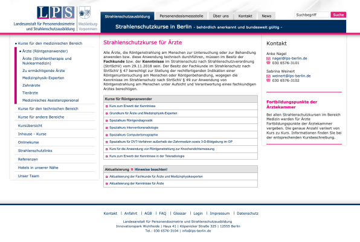The width and height of the screenshot is (360, 242).
Task: Click the LPS logo
Action: 56,13
